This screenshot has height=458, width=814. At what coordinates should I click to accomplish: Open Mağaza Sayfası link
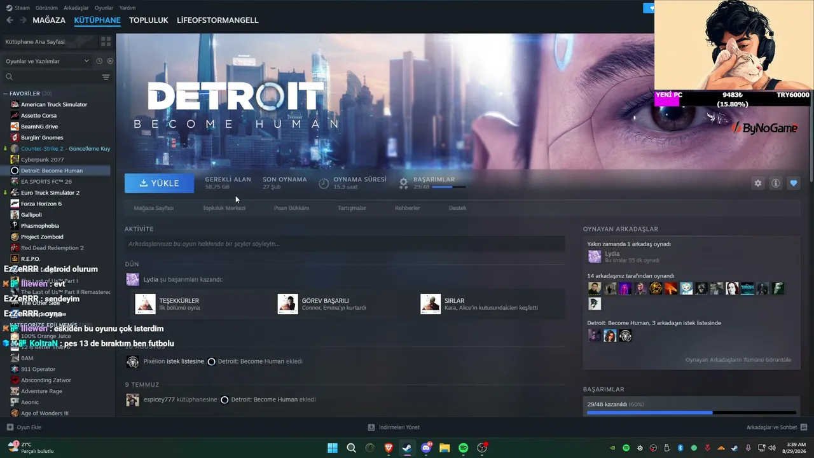(x=153, y=208)
